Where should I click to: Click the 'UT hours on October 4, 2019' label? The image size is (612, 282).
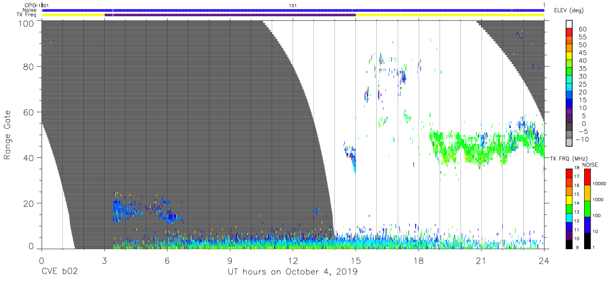293,272
